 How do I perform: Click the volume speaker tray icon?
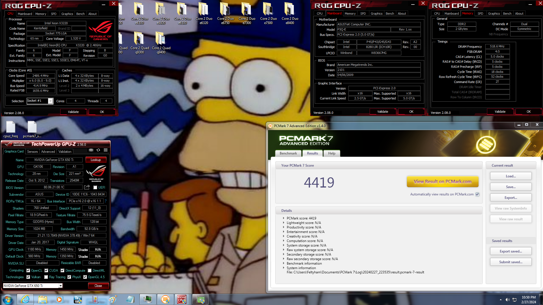pos(507,300)
